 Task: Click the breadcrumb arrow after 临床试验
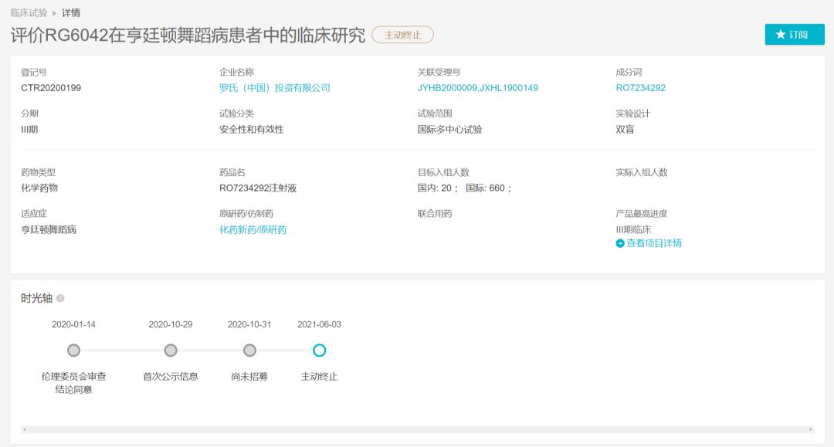coord(54,13)
